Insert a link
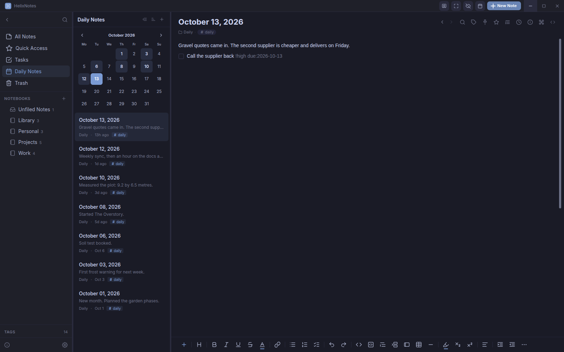The height and width of the screenshot is (352, 564). pos(277,345)
